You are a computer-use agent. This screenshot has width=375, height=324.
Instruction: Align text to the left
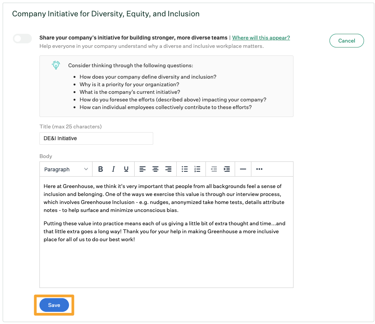point(143,169)
